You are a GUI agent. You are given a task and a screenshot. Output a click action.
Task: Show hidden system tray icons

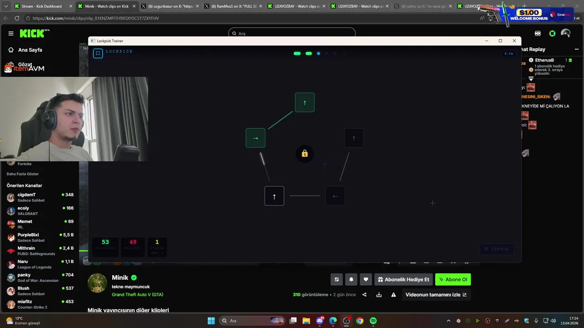(x=448, y=321)
